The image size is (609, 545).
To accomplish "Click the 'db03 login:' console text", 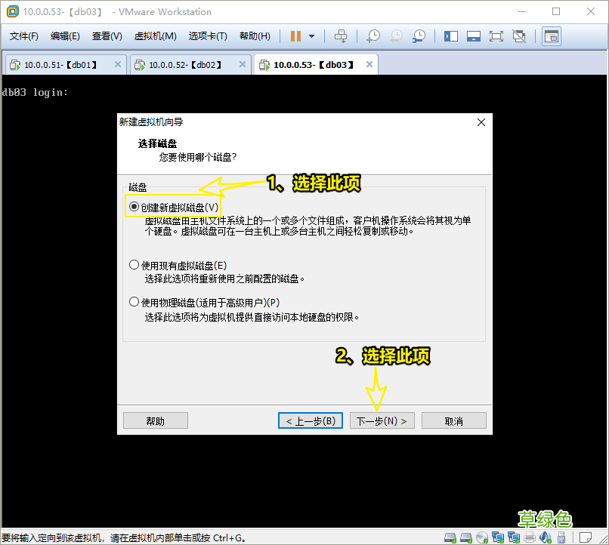I will (35, 92).
